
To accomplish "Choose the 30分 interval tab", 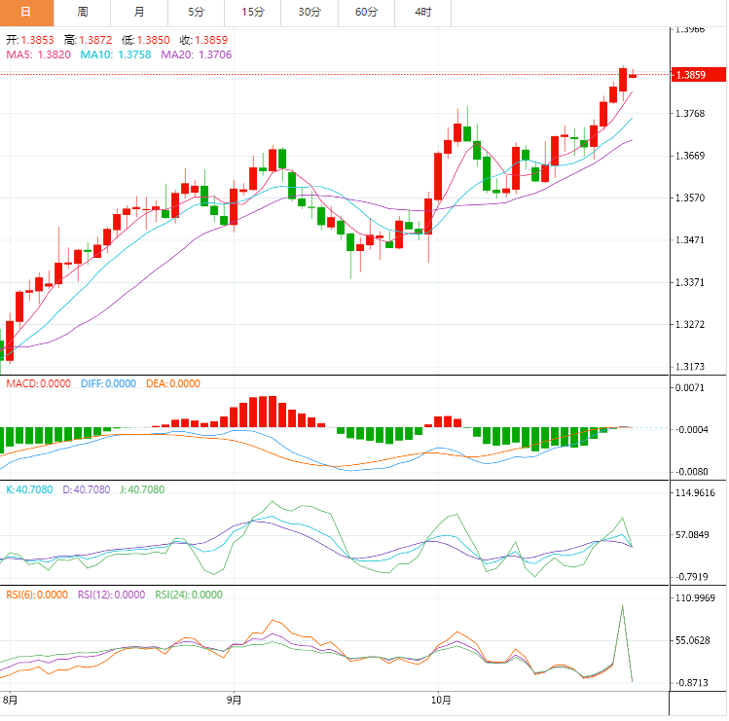I will (x=310, y=12).
